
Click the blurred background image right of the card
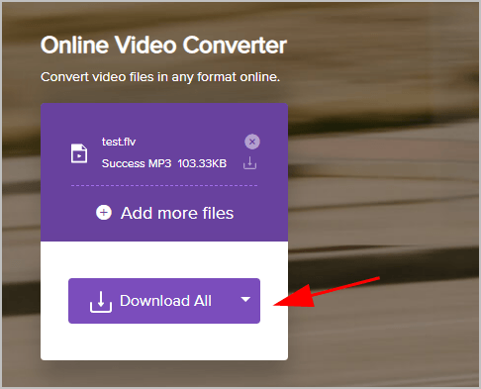[383, 198]
